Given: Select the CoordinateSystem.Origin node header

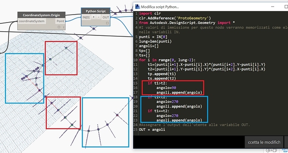Looking at the screenshot, I should 41,15.
